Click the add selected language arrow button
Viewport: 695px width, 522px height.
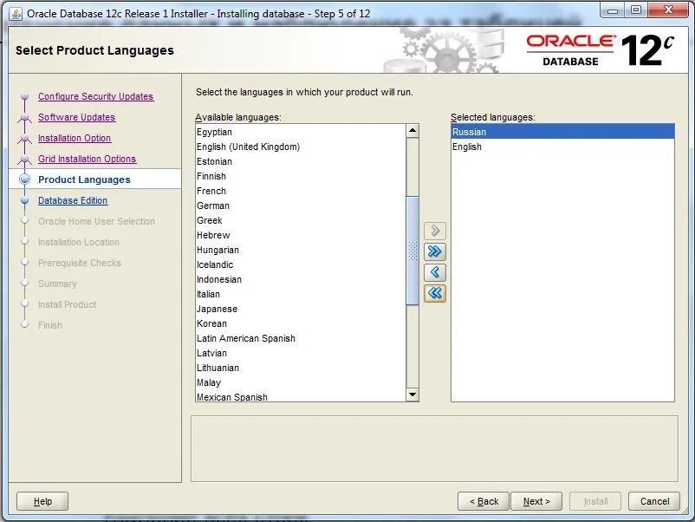435,231
